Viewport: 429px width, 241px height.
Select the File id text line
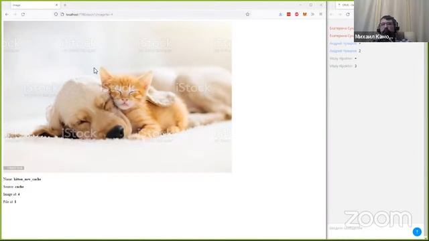(10, 202)
